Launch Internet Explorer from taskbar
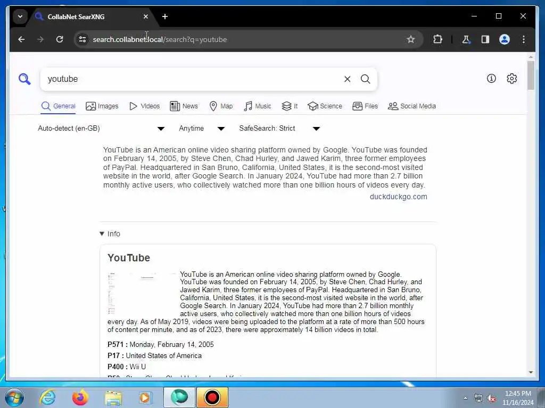Image resolution: width=545 pixels, height=408 pixels. click(x=47, y=397)
